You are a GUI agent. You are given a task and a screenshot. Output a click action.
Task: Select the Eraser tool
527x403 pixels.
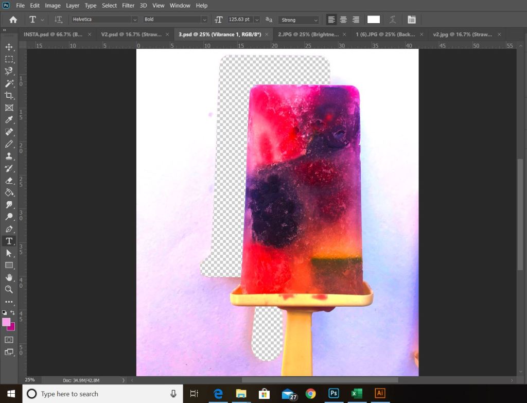(9, 181)
